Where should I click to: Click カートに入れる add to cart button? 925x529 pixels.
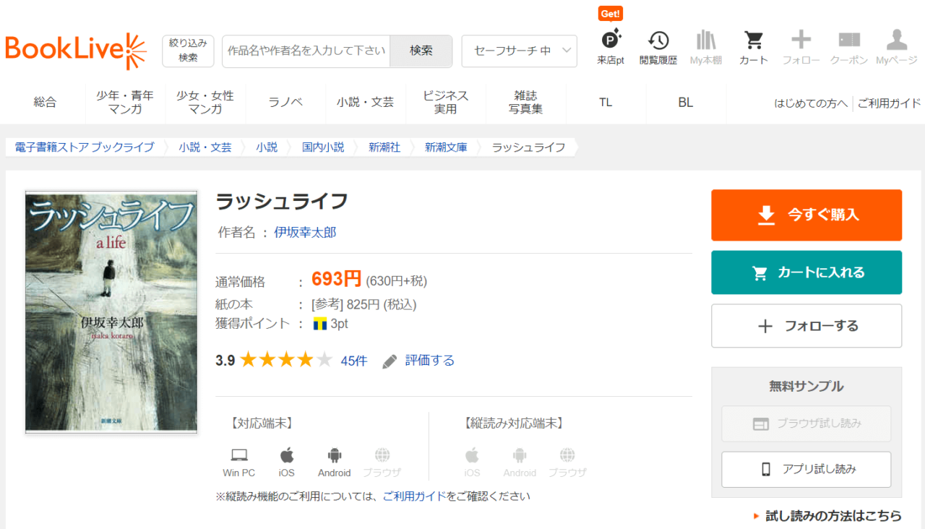pyautogui.click(x=806, y=272)
